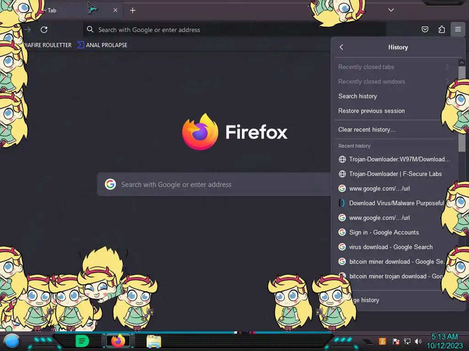Image resolution: width=469 pixels, height=351 pixels.
Task: Open Action Center flag tray icon
Action: pos(396,341)
